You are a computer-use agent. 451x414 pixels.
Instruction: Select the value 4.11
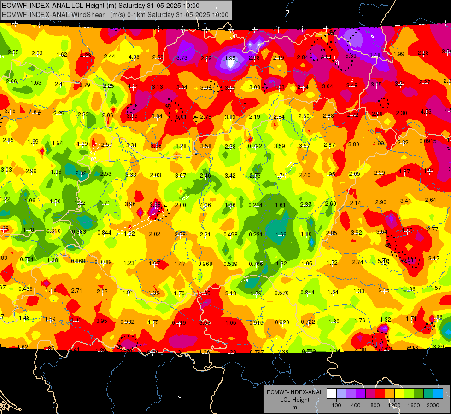133,86
